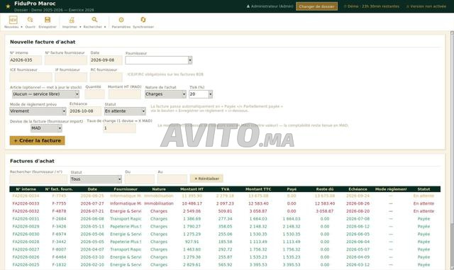This screenshot has width=454, height=270.
Task: Click supplier invoice number F-7755
Action: coord(59,203)
